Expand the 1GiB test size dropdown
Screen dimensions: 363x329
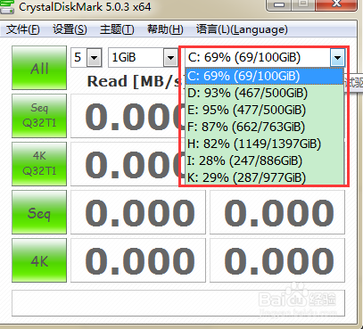pyautogui.click(x=170, y=57)
